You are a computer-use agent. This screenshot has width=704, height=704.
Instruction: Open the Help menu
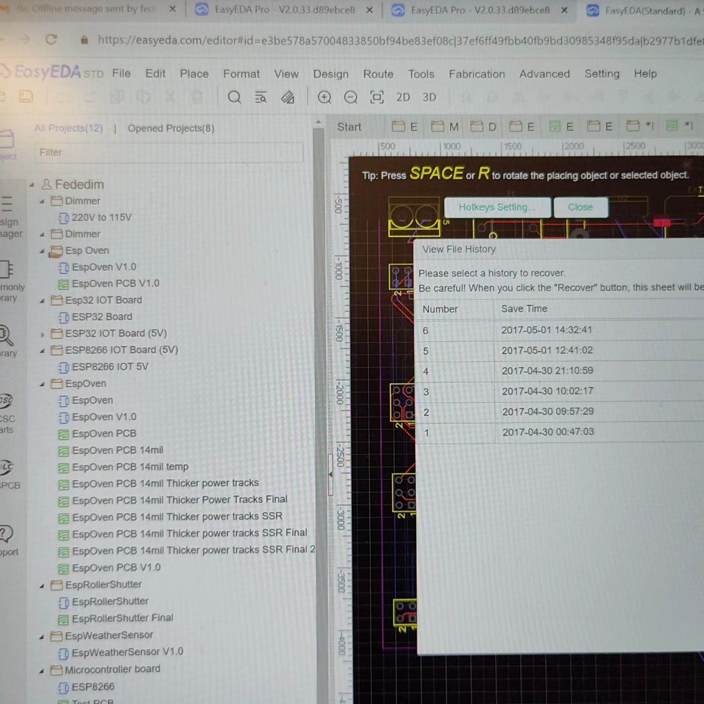tap(645, 74)
